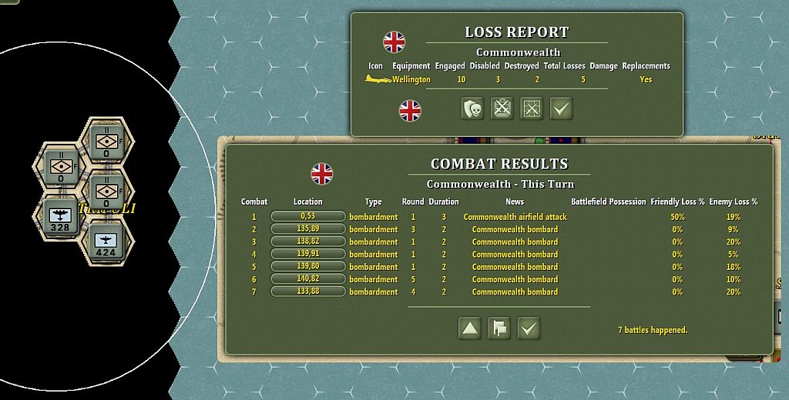
Task: Click the crossed-out unit counter icon in Loss Report
Action: 502,108
